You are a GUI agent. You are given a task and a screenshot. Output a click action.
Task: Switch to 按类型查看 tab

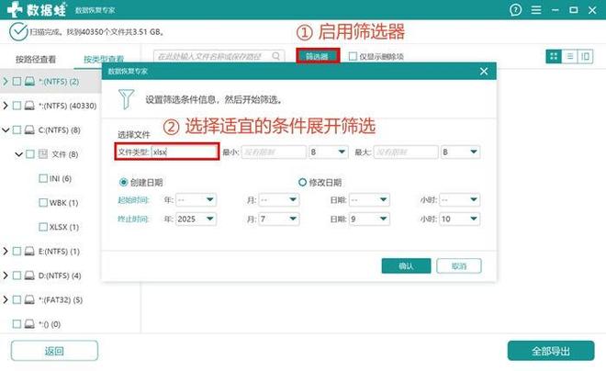click(104, 59)
